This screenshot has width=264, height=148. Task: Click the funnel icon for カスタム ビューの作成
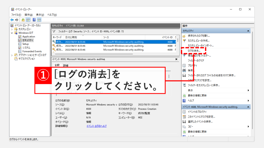pos(184,41)
